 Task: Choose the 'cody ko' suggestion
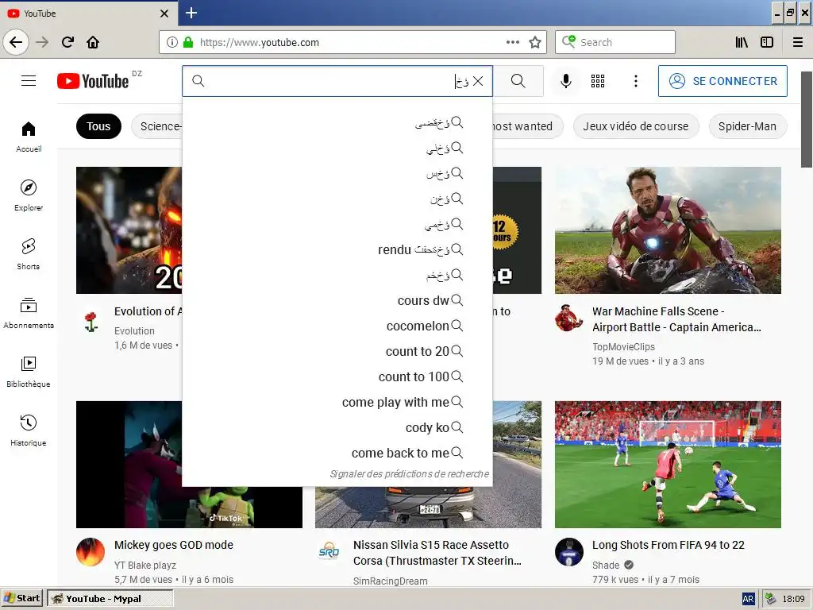pyautogui.click(x=337, y=427)
